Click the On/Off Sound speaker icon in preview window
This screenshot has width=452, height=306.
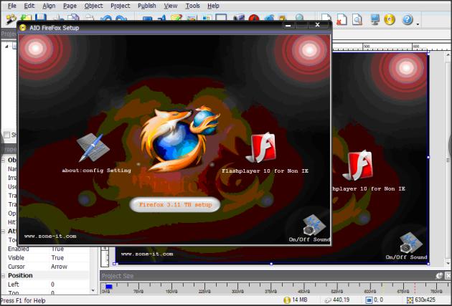[x=314, y=225]
